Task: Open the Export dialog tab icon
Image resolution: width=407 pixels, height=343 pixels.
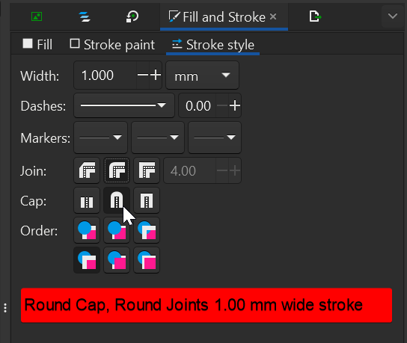Action: click(315, 17)
